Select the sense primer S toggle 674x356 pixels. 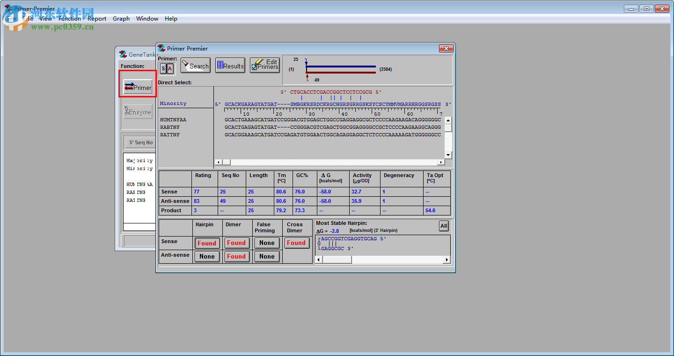[163, 69]
